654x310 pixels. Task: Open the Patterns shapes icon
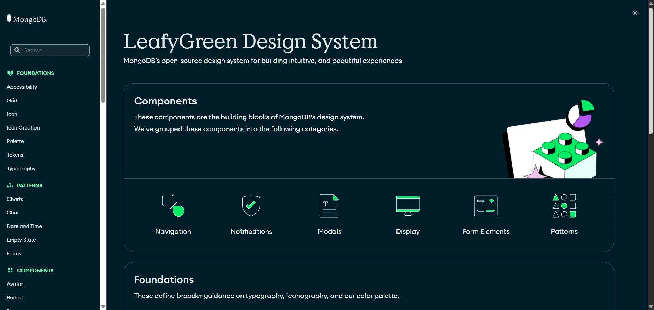tap(564, 206)
